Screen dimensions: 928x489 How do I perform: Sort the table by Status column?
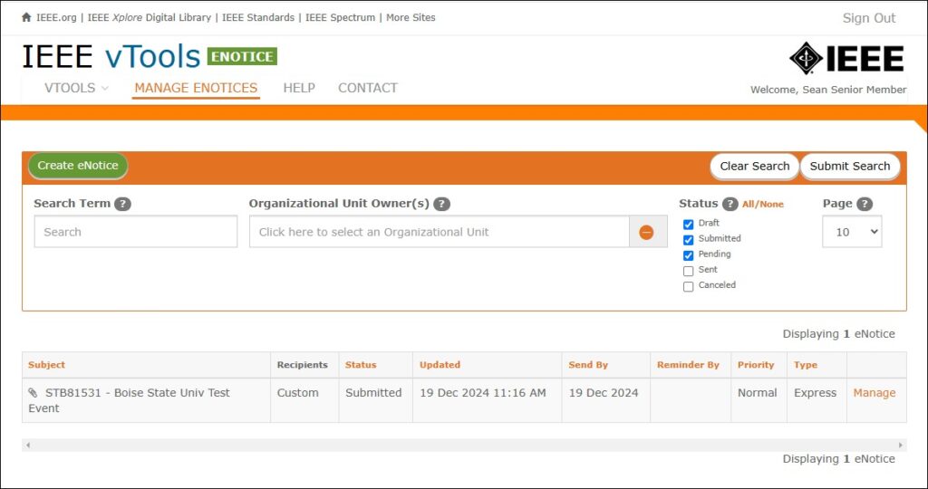(x=361, y=365)
